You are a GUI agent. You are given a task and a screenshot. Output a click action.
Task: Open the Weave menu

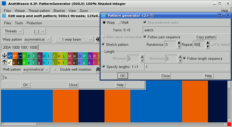(x=20, y=11)
